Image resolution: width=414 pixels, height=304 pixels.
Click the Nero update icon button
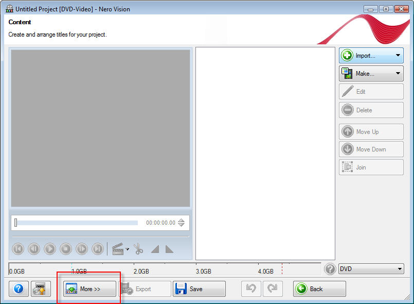click(x=41, y=289)
